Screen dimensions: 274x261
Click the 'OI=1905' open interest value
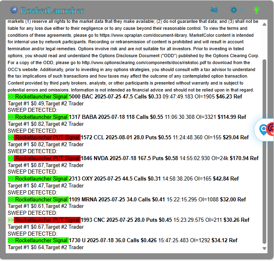pyautogui.click(x=205, y=96)
